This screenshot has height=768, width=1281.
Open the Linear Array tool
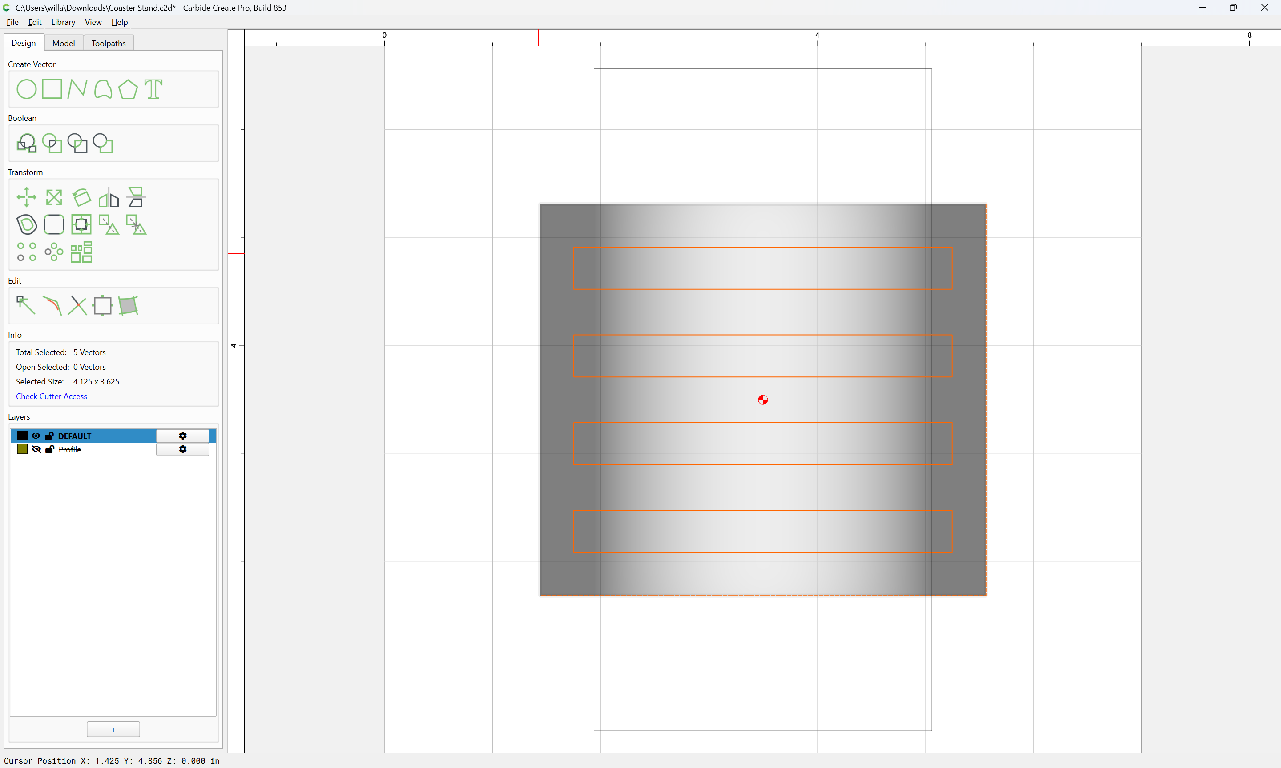click(26, 252)
